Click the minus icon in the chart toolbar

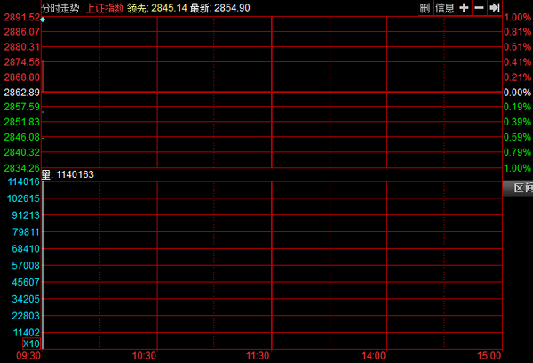[x=480, y=7]
